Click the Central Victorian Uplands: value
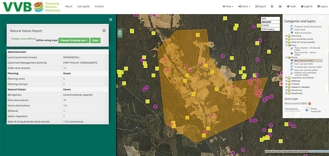Screen dimensions: 329x156 pos(78,95)
